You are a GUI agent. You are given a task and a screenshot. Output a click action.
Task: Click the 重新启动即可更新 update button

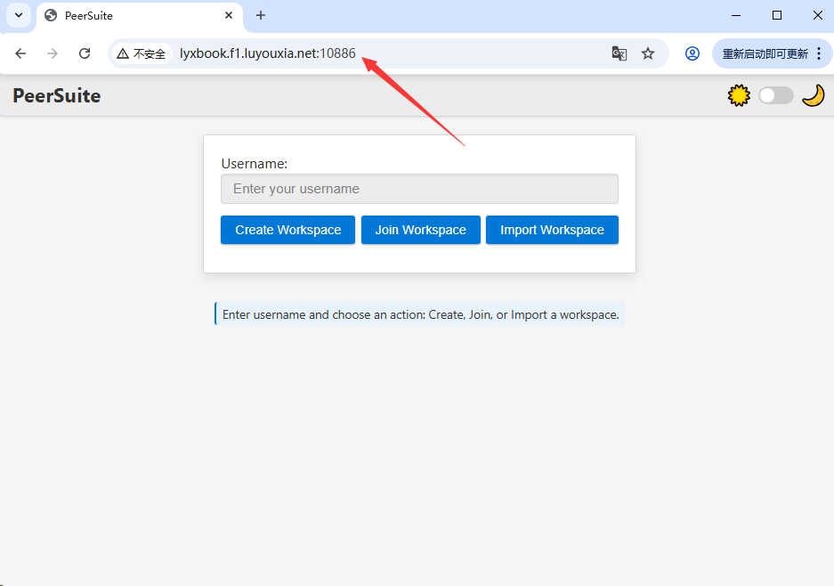[765, 53]
